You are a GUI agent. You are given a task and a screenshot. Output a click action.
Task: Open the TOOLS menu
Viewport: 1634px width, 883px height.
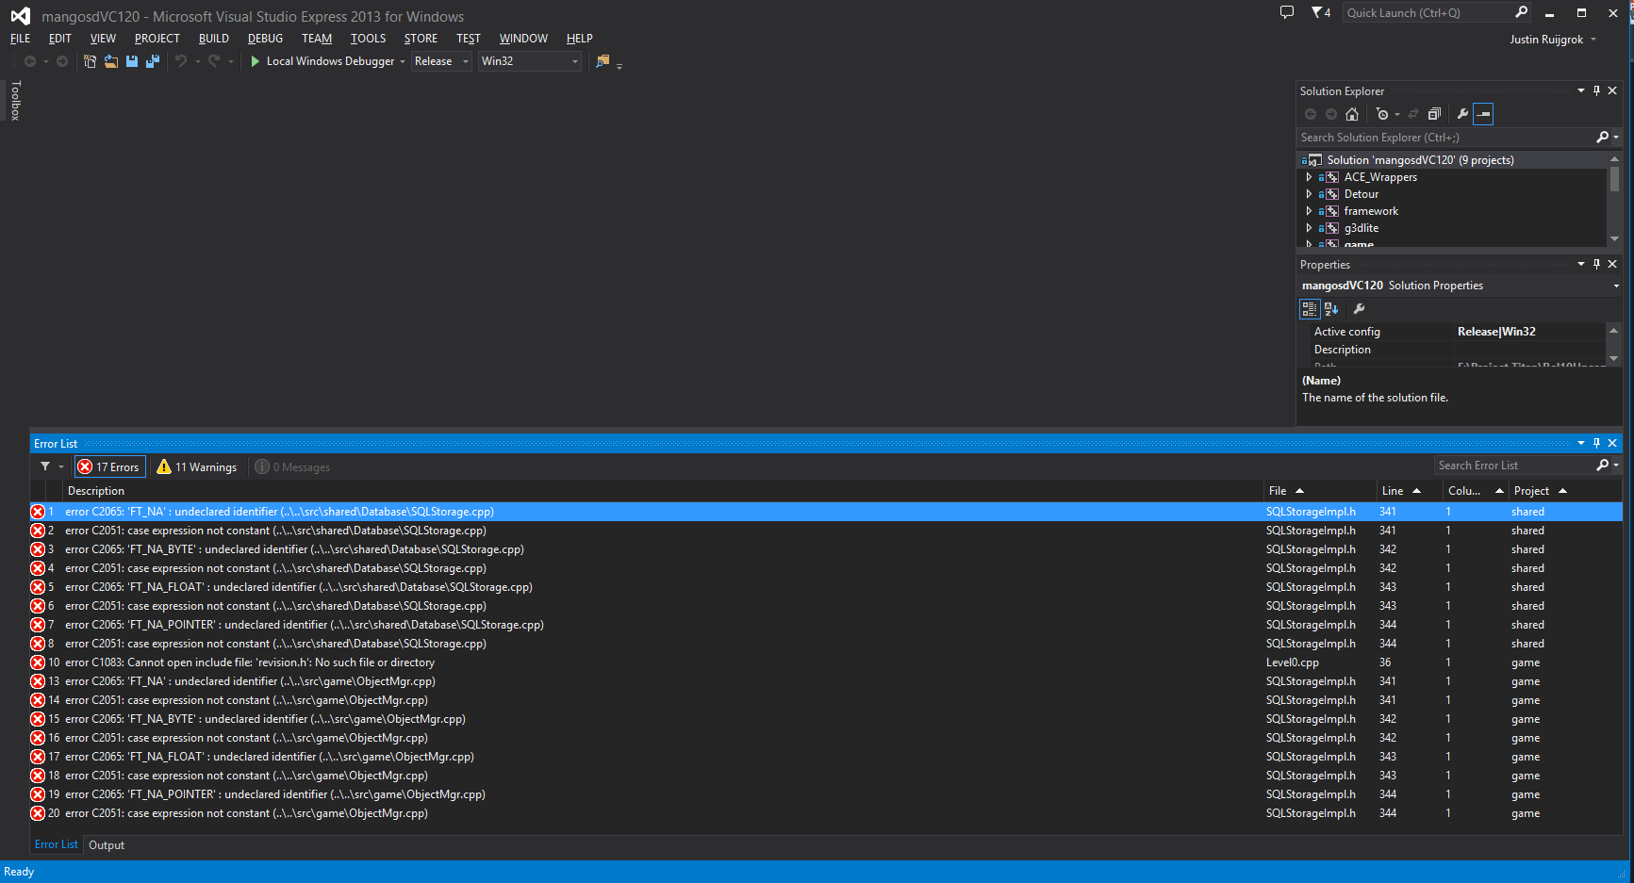pos(368,39)
